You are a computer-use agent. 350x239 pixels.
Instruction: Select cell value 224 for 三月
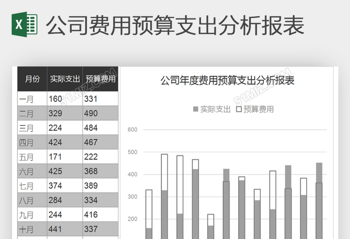(55, 128)
